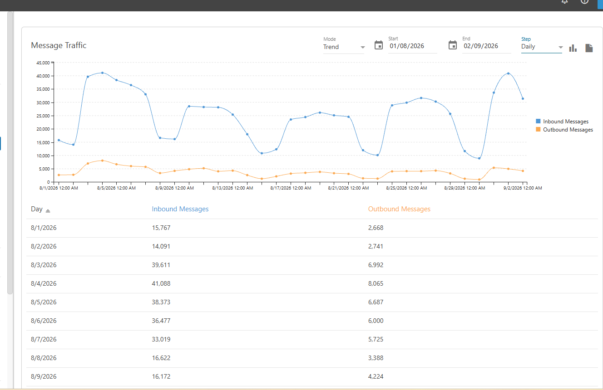
Task: Expand the Step dropdown showing Daily
Action: tap(542, 47)
